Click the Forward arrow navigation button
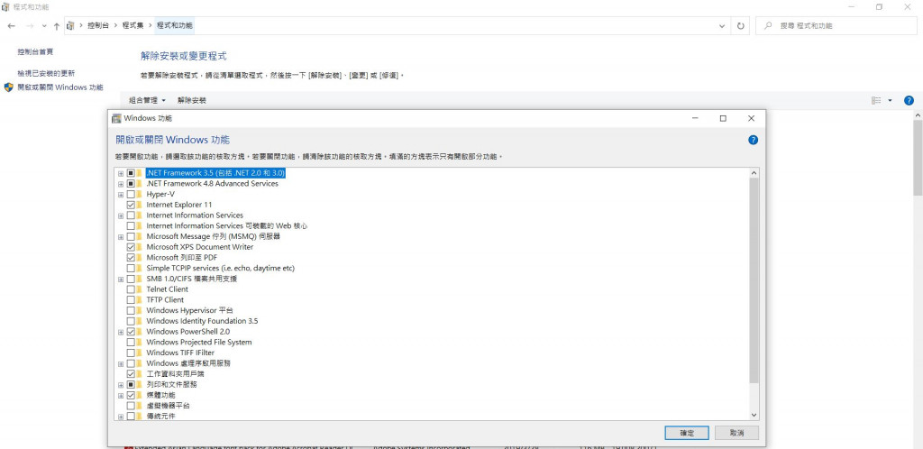 30,26
